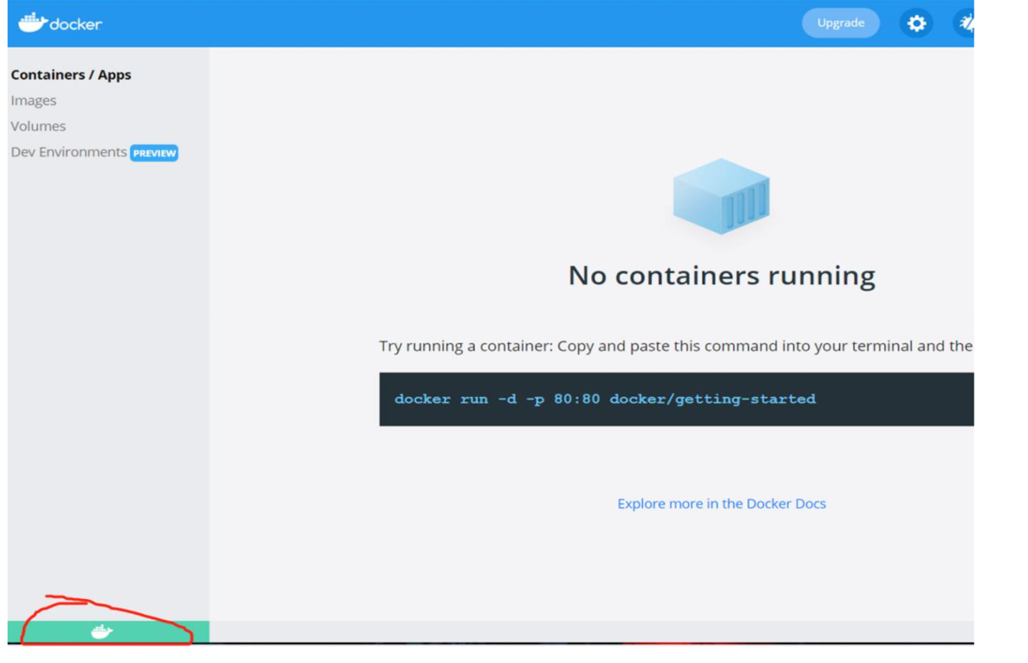The height and width of the screenshot is (663, 1028).
Task: Open the Images section
Action: coord(34,100)
